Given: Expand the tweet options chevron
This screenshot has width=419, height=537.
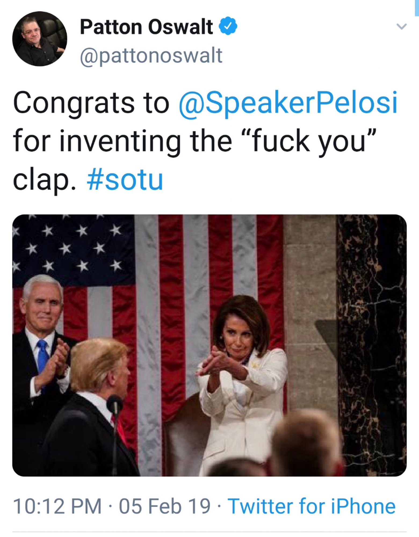Looking at the screenshot, I should 402,26.
